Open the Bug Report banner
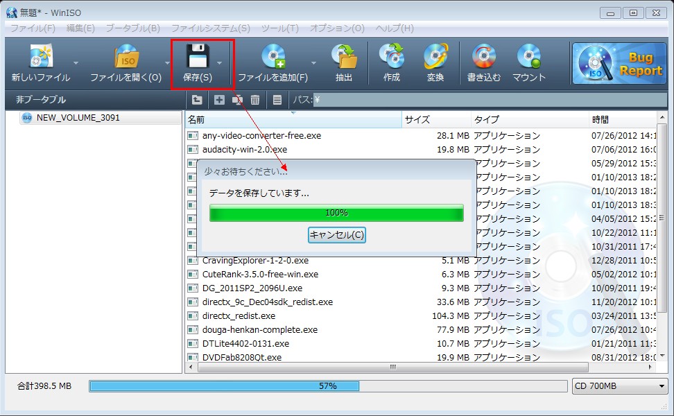The width and height of the screenshot is (674, 416). coord(619,63)
